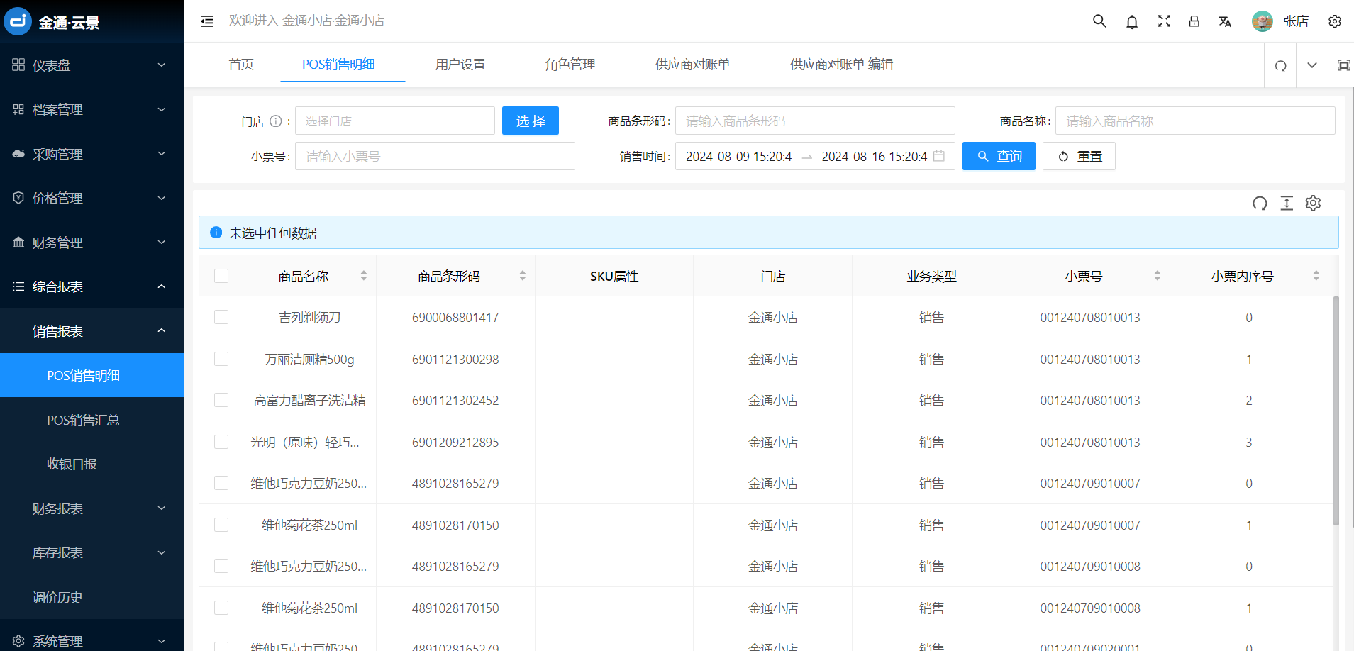Expand the 仪表盘 menu
Image resolution: width=1354 pixels, height=651 pixels.
point(91,65)
